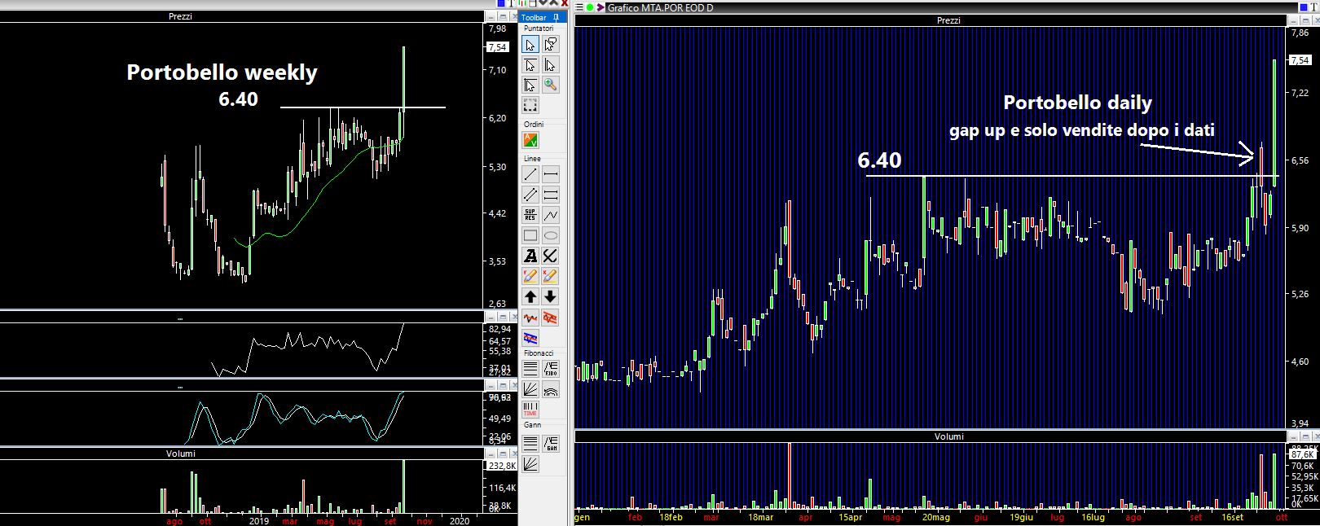The image size is (1320, 526).
Task: Select the Gann fan tool
Action: pyautogui.click(x=530, y=464)
